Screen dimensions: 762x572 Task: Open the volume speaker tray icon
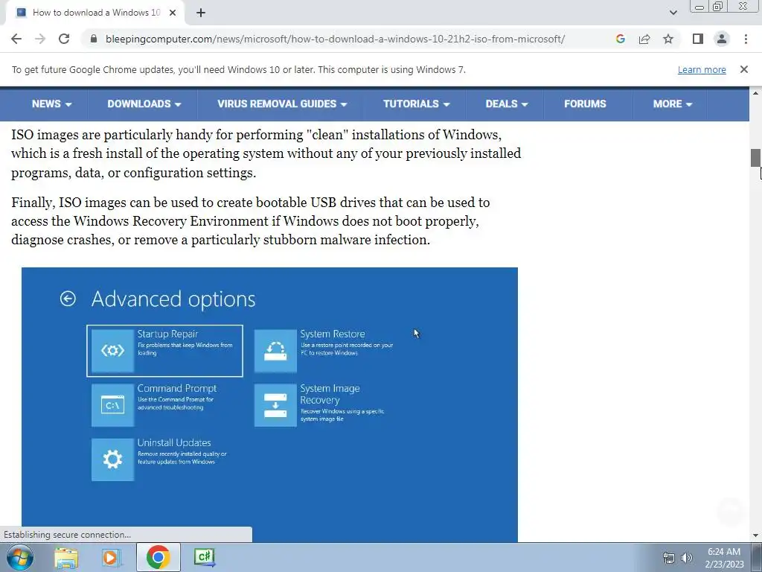(687, 558)
